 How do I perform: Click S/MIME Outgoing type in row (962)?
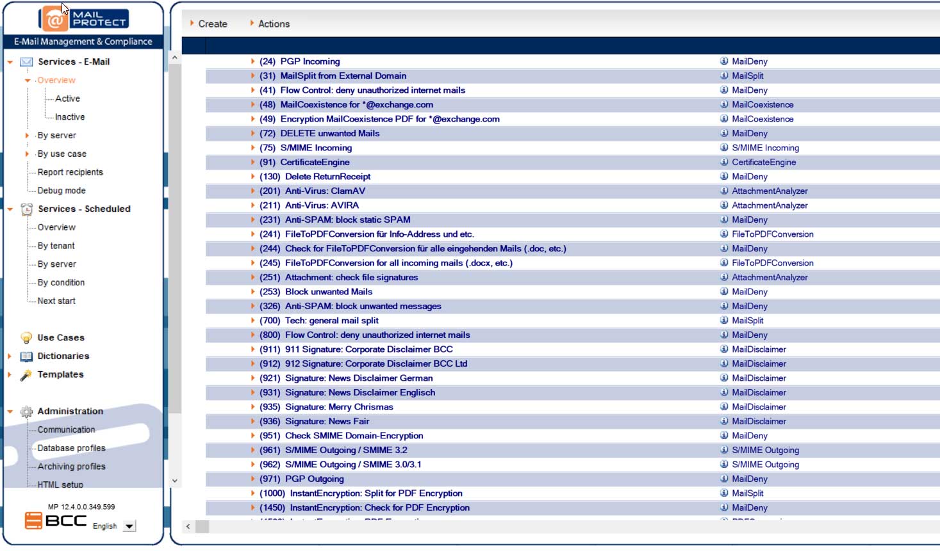point(765,465)
